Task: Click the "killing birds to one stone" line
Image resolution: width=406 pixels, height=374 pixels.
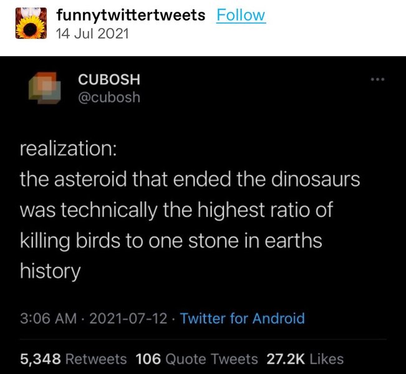Action: (171, 241)
